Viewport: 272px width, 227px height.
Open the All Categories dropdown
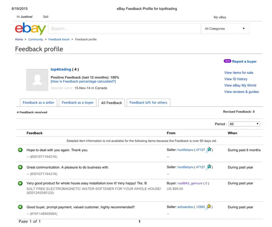point(224,29)
